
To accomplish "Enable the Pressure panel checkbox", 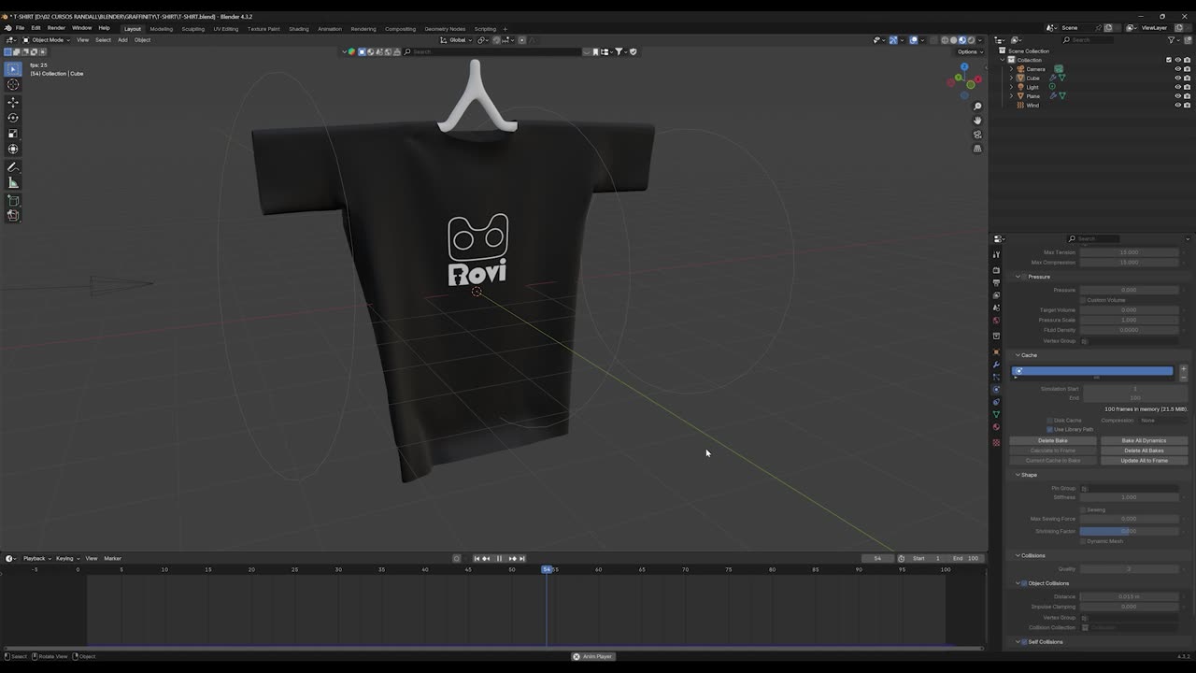I will [1023, 277].
